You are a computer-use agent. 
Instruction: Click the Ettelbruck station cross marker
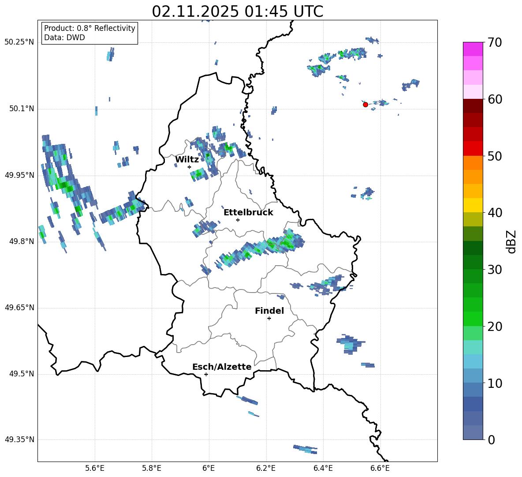[x=238, y=220]
